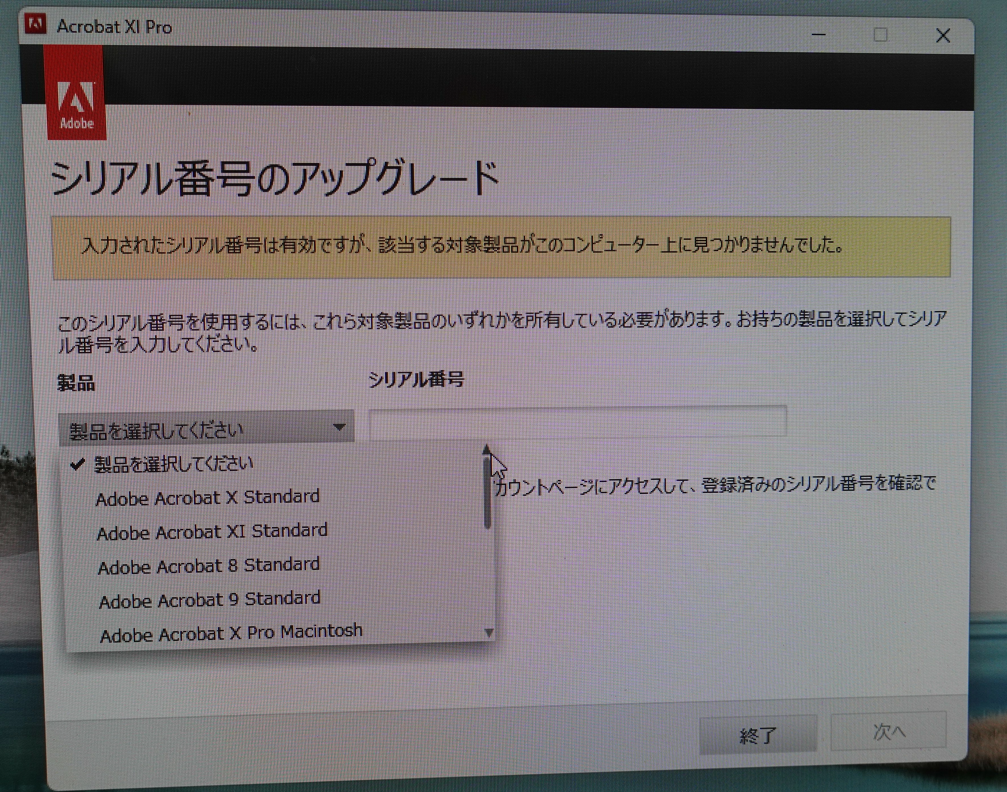Select the checked 製品を選択してください list entry
Screen dimensions: 1007x792
click(x=174, y=464)
